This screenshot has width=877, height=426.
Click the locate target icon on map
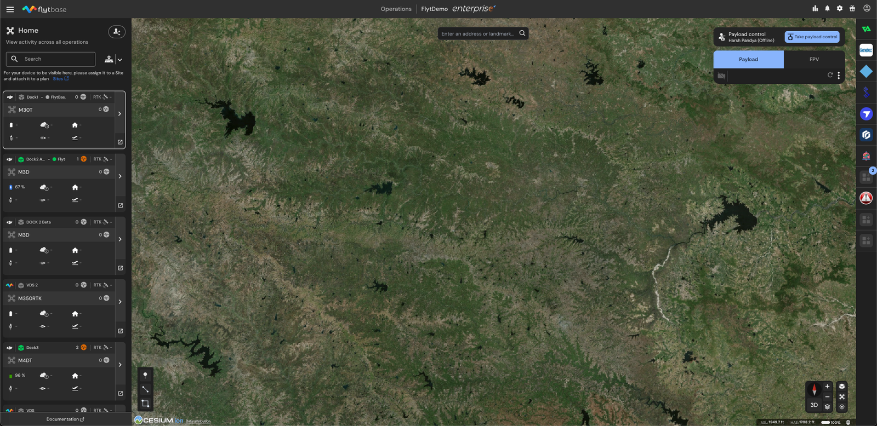click(842, 407)
